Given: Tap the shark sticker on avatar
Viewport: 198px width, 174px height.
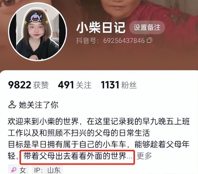Looking at the screenshot, I should [x=36, y=17].
